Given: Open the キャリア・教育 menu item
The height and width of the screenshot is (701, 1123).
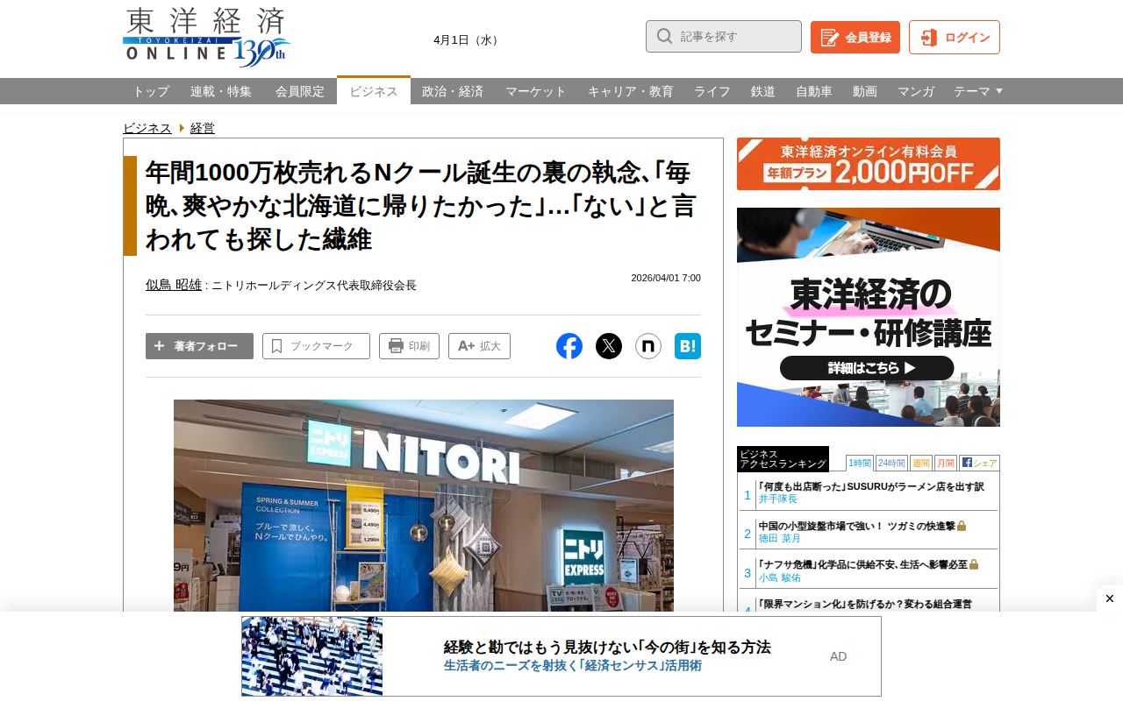Looking at the screenshot, I should [631, 91].
